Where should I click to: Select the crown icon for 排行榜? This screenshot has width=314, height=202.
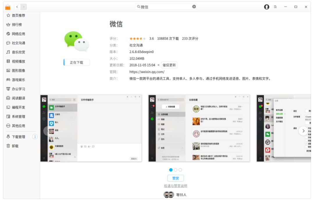coord(8,25)
